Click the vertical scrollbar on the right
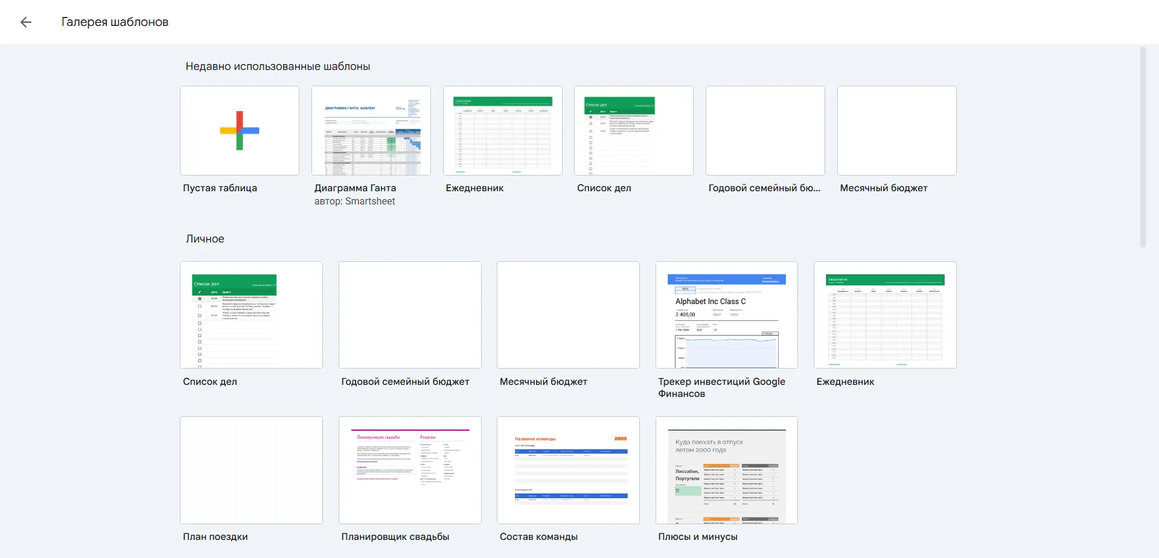Image resolution: width=1159 pixels, height=558 pixels. tap(1143, 147)
